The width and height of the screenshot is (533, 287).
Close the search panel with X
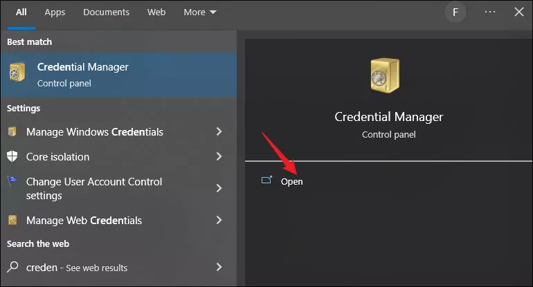(519, 12)
